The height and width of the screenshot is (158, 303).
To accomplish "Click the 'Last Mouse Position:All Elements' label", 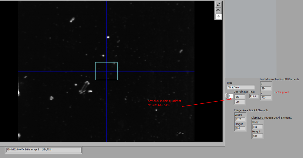I will click(x=279, y=79).
